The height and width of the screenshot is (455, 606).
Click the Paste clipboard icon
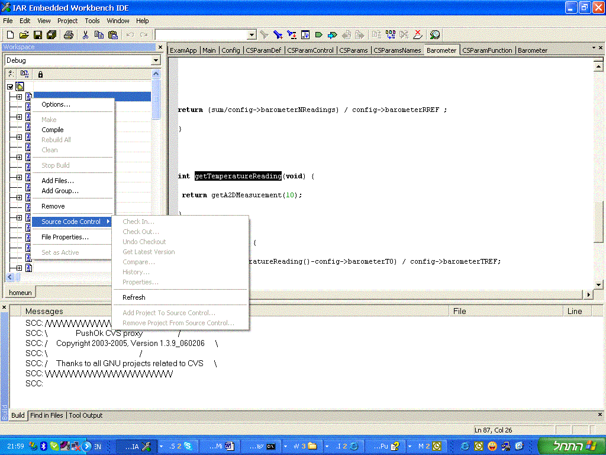click(x=112, y=35)
